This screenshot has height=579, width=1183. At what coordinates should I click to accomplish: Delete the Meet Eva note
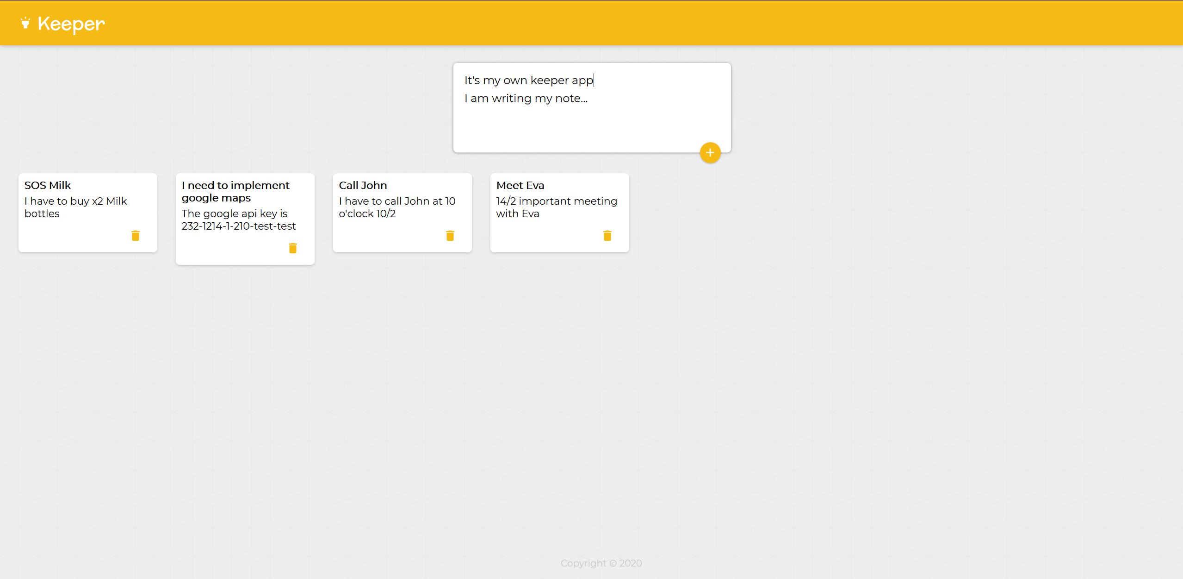[607, 236]
